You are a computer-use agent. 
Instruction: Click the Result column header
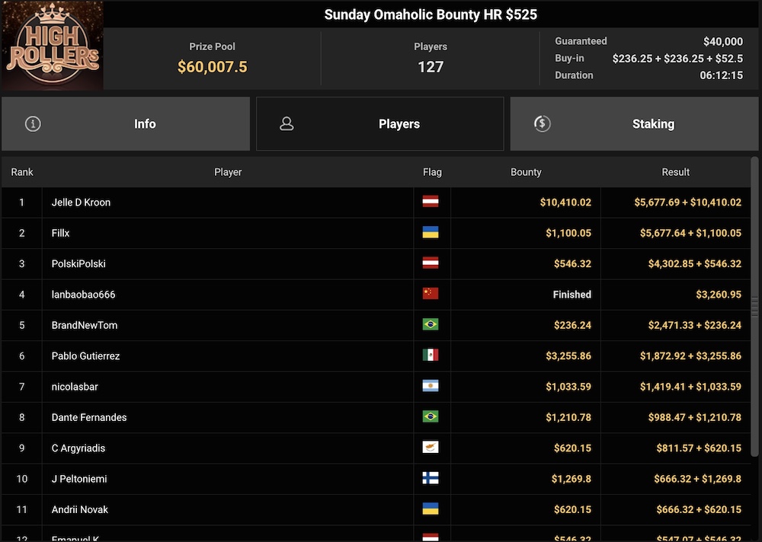[675, 172]
